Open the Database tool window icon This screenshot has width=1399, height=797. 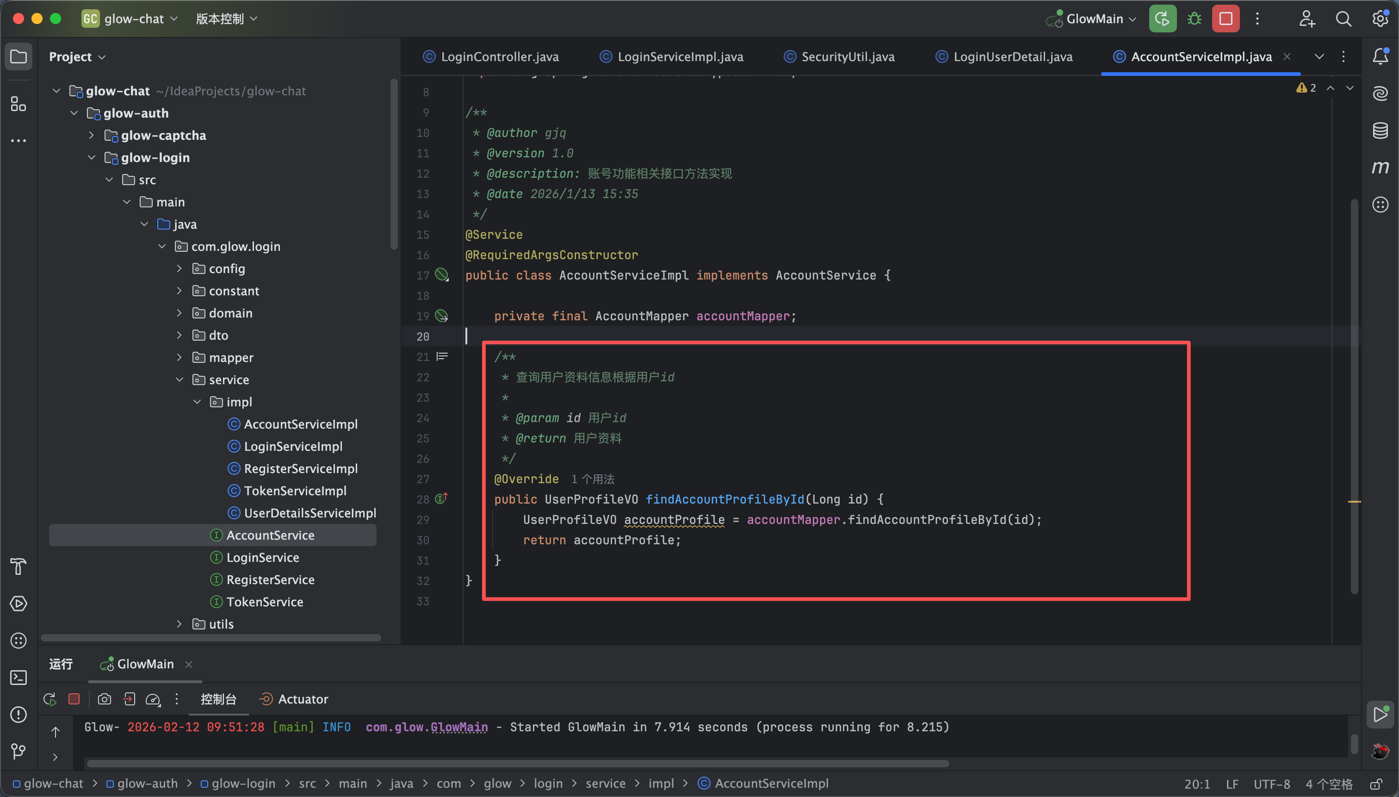pos(1380,130)
